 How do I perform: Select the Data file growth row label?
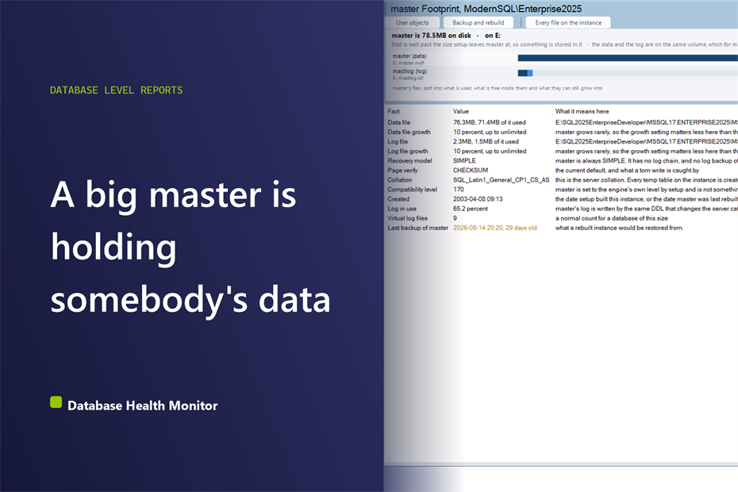(409, 133)
